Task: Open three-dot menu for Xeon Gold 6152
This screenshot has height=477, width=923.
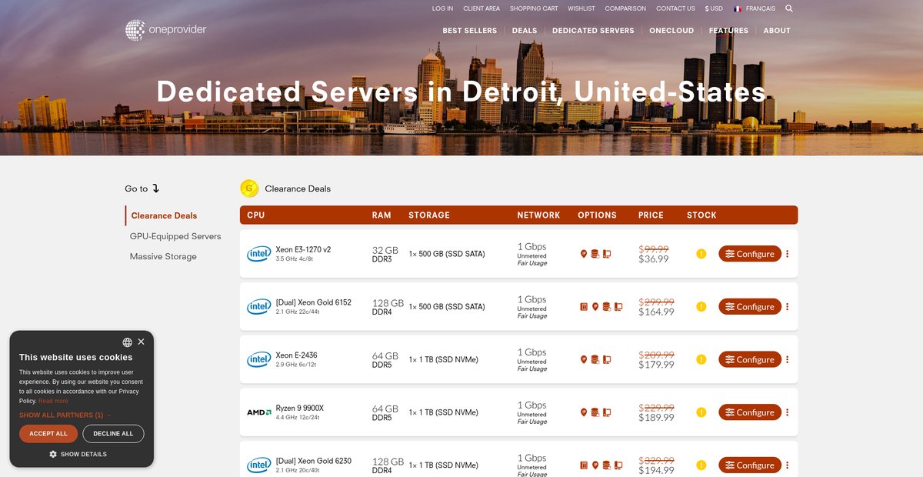Action: coord(788,307)
